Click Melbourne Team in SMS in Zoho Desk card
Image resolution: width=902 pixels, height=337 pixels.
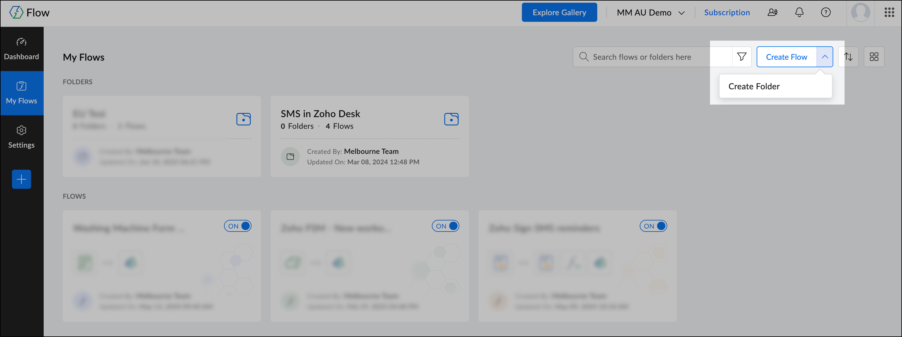(x=371, y=151)
